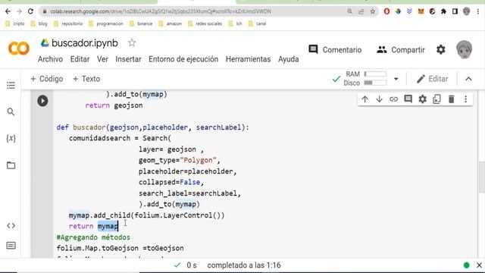Screen dimensions: 485x273
Task: Click the buscador.ipynb notebook title
Action: (x=85, y=43)
